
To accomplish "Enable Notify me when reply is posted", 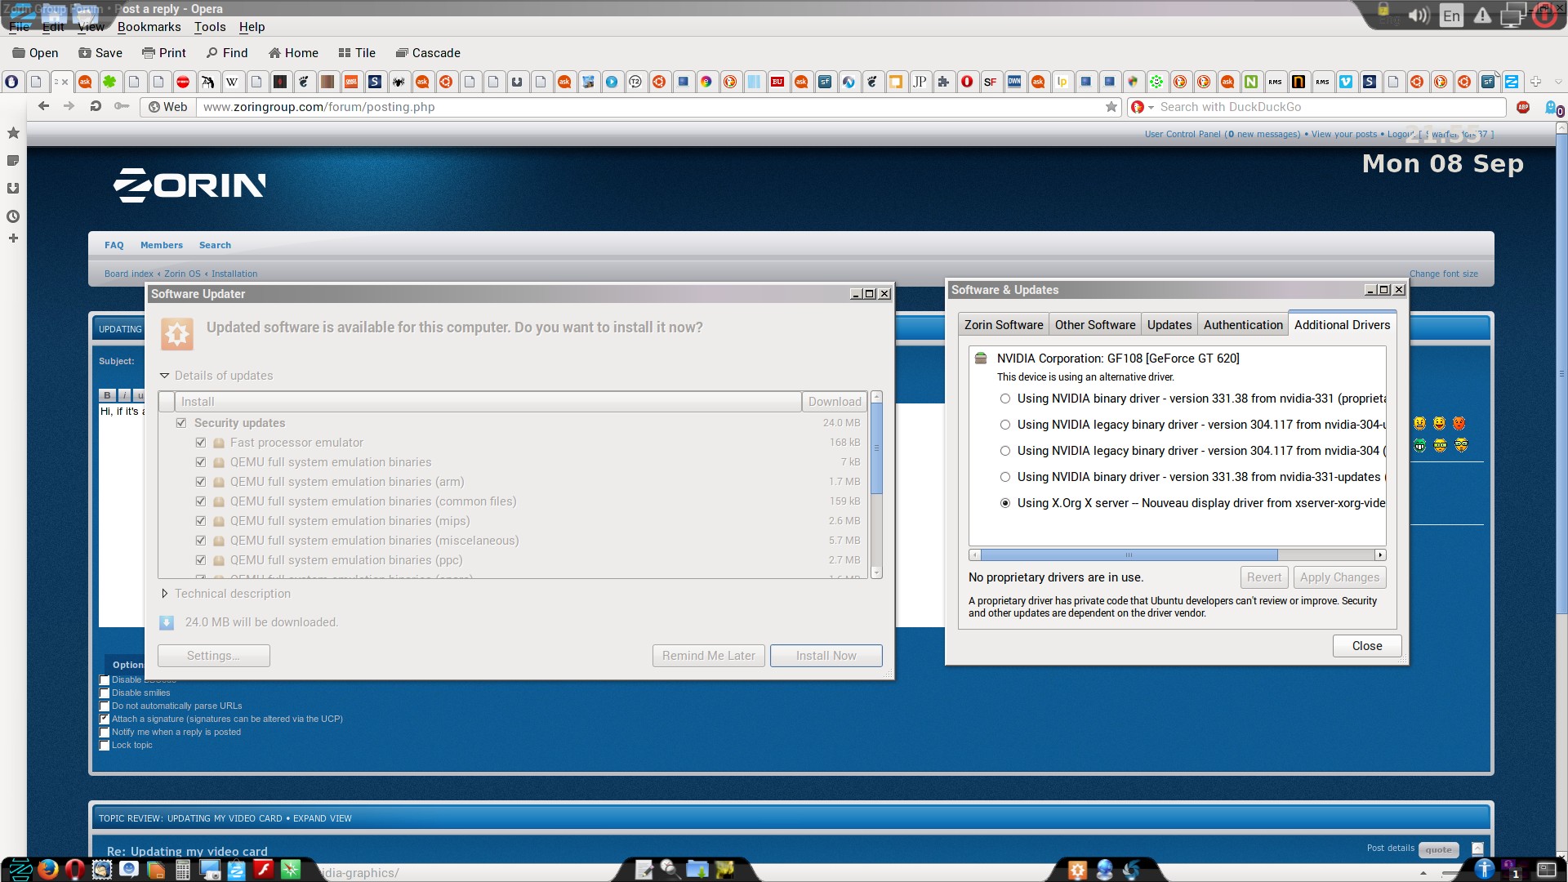I will 105,733.
